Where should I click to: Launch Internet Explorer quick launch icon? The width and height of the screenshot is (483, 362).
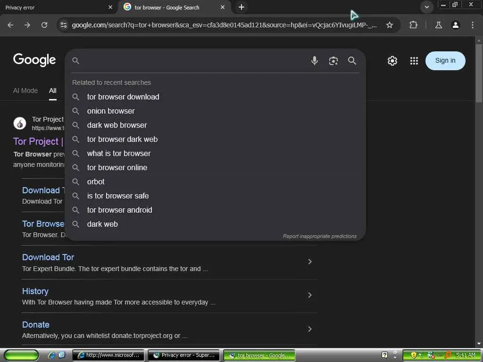click(x=51, y=355)
